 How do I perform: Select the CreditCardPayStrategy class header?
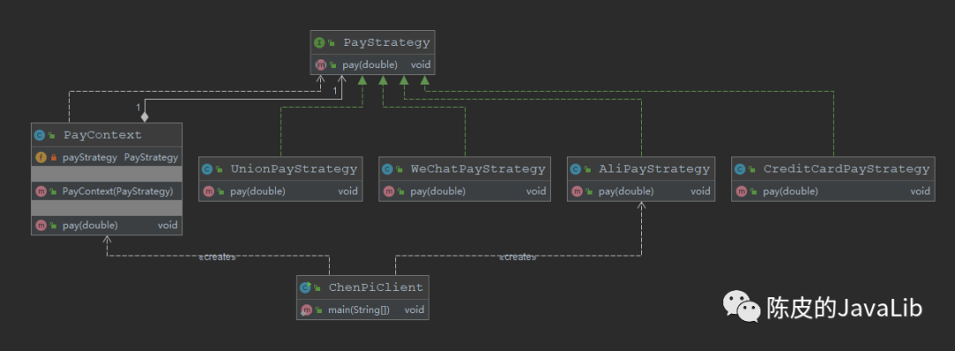coord(833,169)
